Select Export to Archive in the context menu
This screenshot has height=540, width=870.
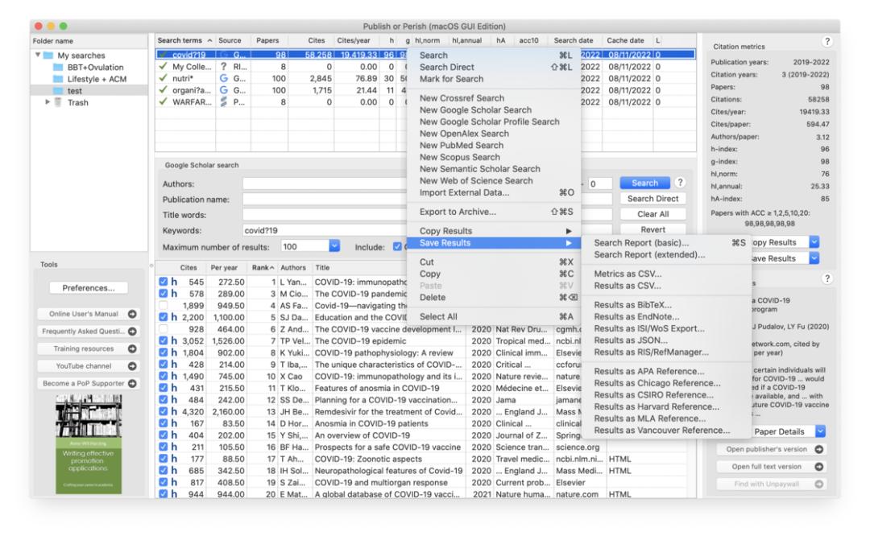pyautogui.click(x=458, y=212)
